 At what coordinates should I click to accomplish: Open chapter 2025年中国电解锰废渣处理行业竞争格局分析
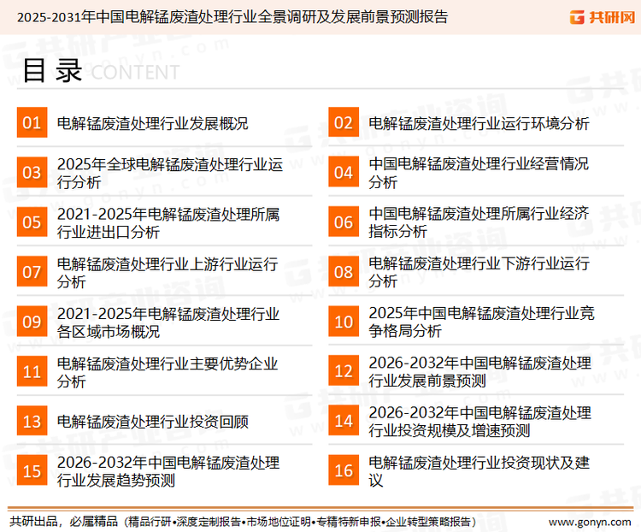tap(481, 322)
